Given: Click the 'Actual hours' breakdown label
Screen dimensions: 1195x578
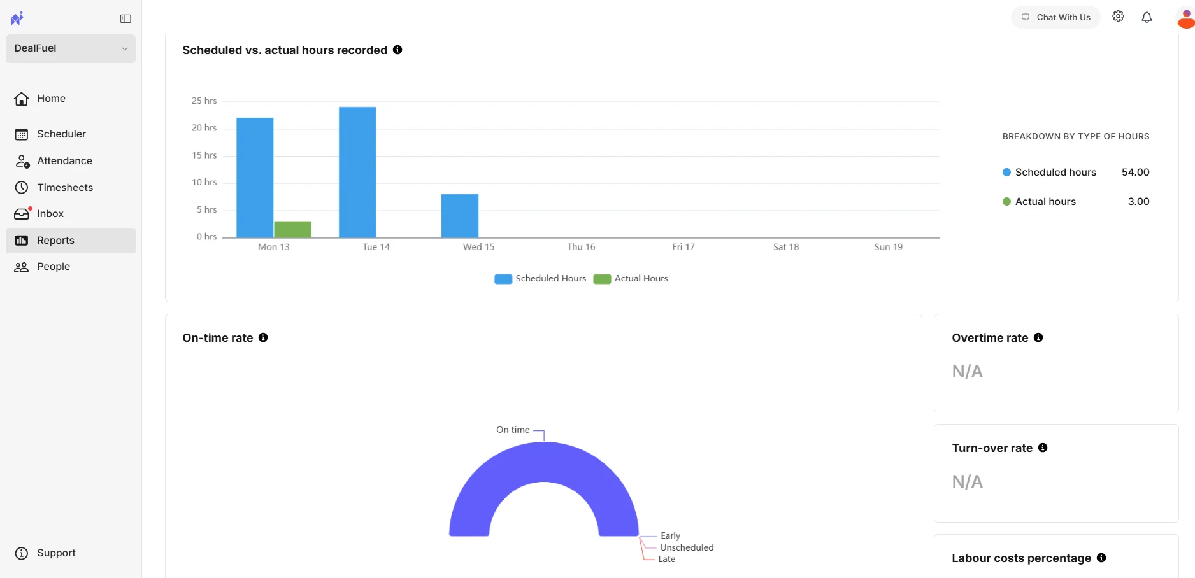Looking at the screenshot, I should 1045,202.
